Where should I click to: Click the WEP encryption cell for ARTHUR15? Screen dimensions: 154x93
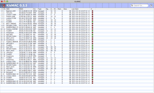point(35,43)
